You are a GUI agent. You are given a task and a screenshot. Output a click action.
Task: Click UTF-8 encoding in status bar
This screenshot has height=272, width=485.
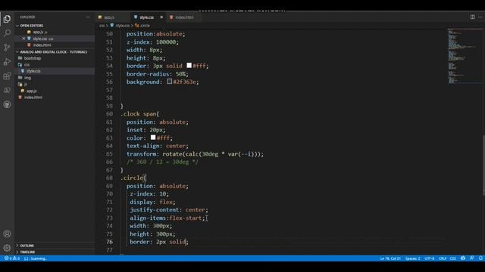(430, 258)
